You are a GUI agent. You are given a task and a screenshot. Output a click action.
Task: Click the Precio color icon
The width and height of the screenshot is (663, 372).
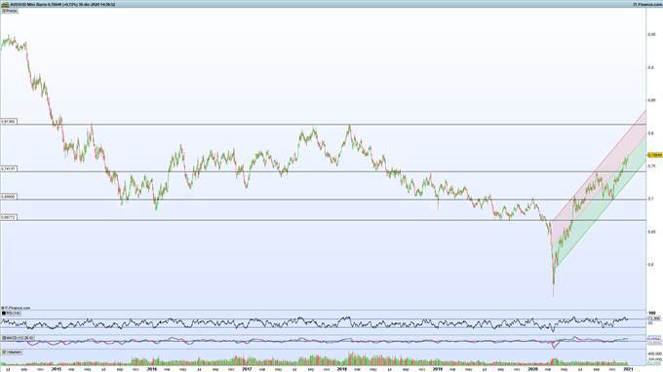point(3,11)
